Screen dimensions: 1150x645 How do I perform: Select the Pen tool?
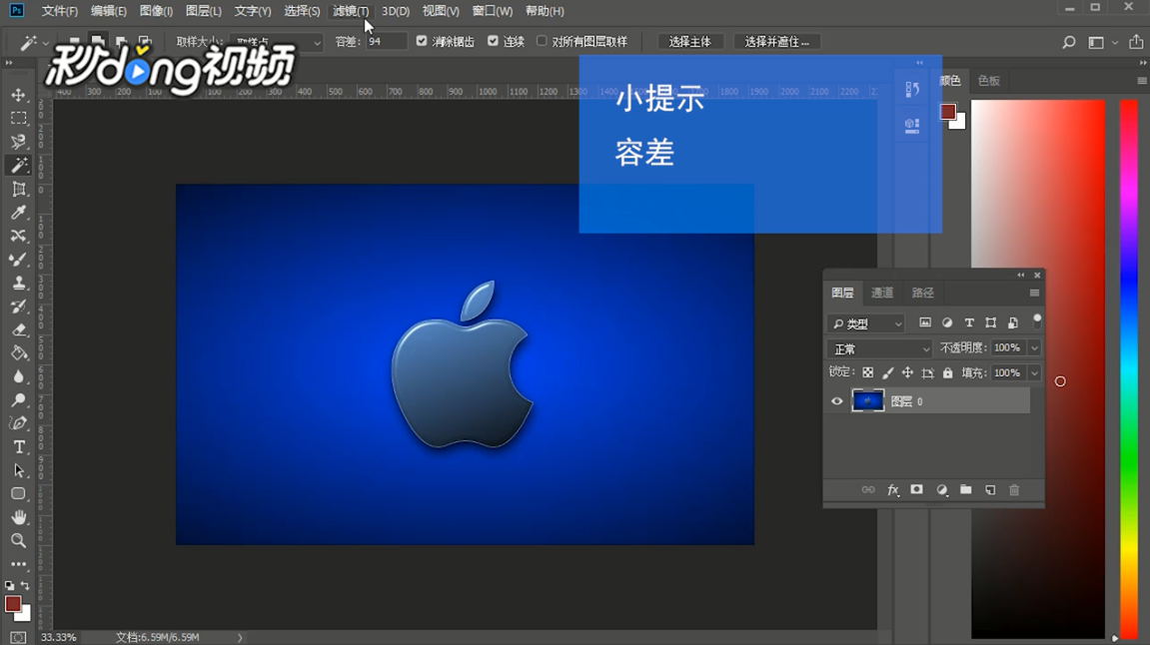19,423
